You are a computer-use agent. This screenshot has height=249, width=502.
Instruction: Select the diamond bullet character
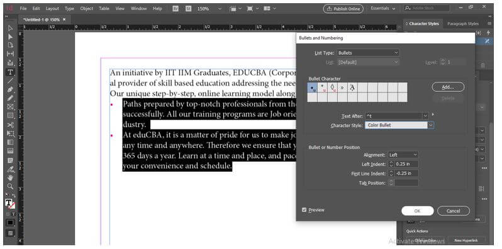332,87
